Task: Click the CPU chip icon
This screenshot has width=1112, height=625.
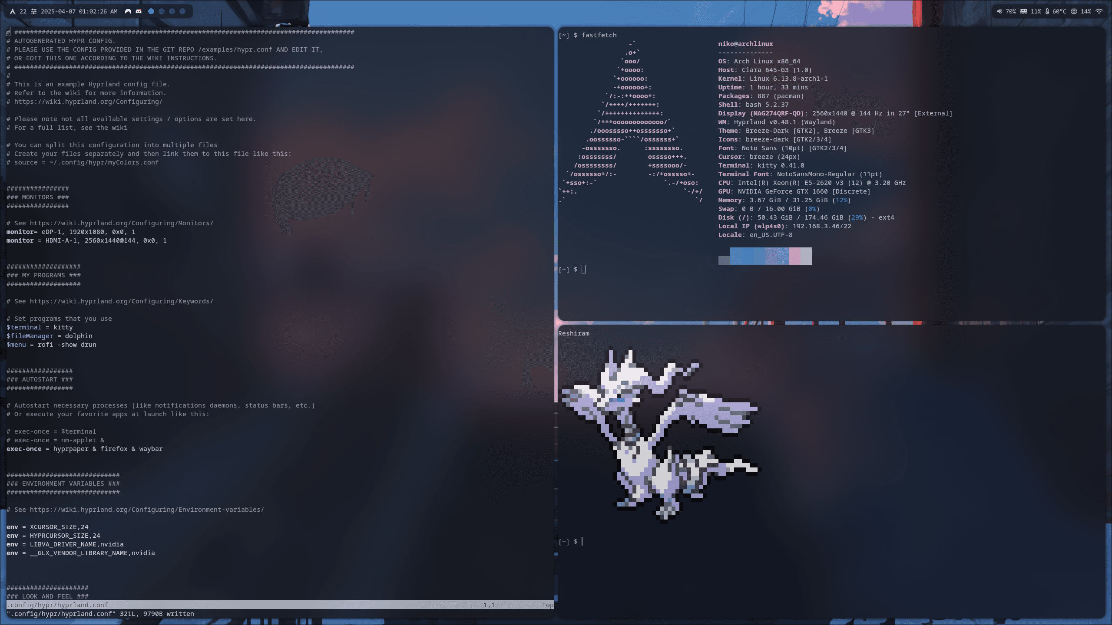Action: tap(1074, 12)
